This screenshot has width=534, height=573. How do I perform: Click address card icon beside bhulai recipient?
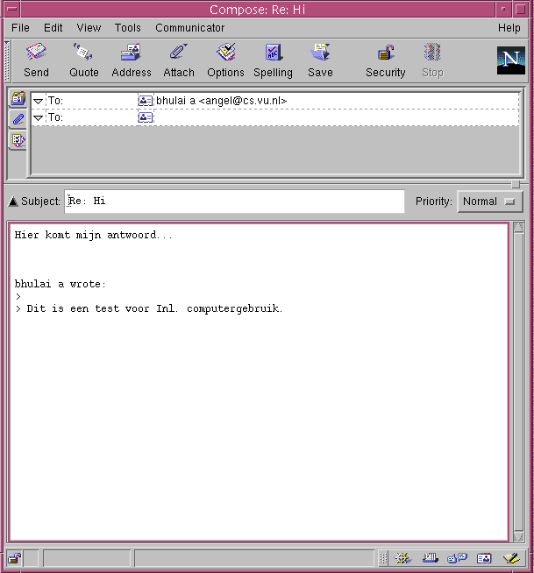coord(146,101)
